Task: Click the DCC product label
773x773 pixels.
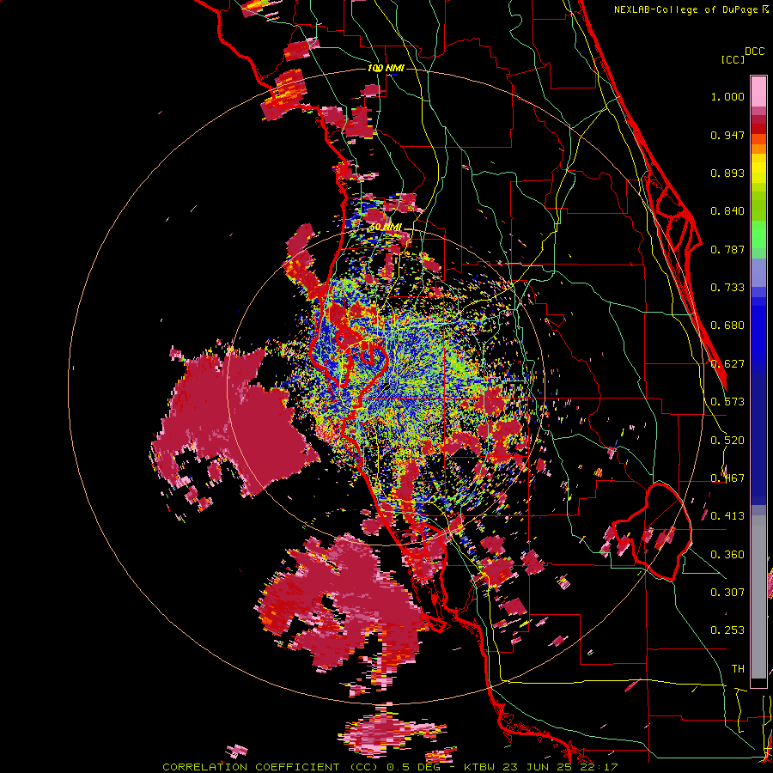Action: pos(754,52)
